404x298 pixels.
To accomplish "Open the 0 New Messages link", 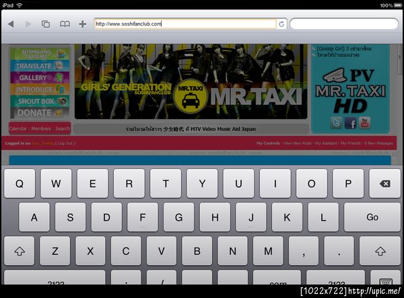I will click(x=378, y=143).
